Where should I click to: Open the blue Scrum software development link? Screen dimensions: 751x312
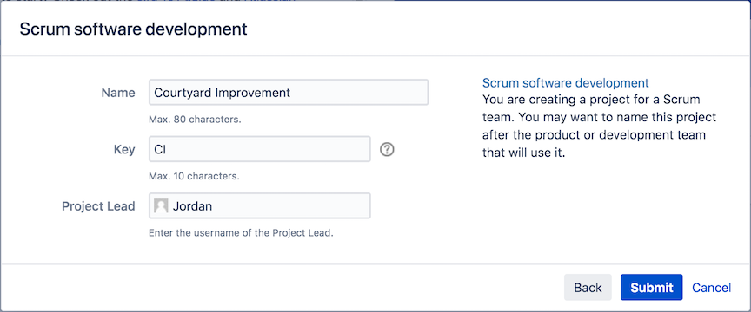pos(566,82)
